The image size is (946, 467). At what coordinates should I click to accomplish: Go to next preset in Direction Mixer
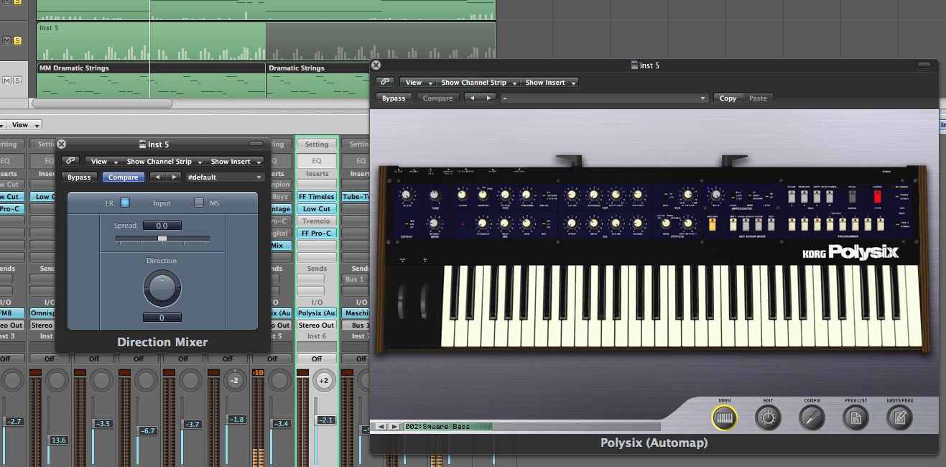pos(172,177)
